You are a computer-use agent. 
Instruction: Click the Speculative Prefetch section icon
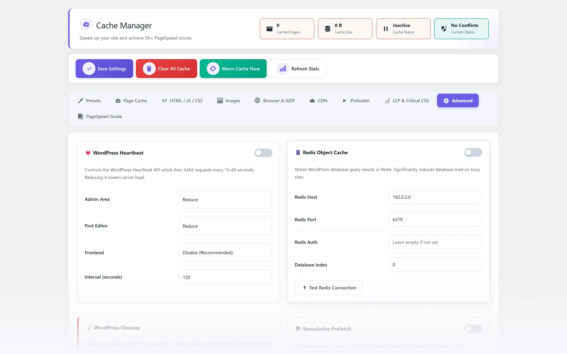coord(298,329)
